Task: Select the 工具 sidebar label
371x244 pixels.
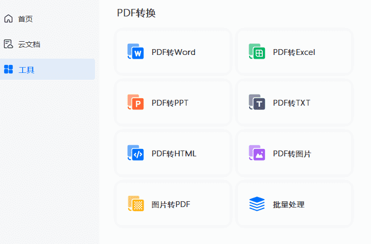Action: 26,70
